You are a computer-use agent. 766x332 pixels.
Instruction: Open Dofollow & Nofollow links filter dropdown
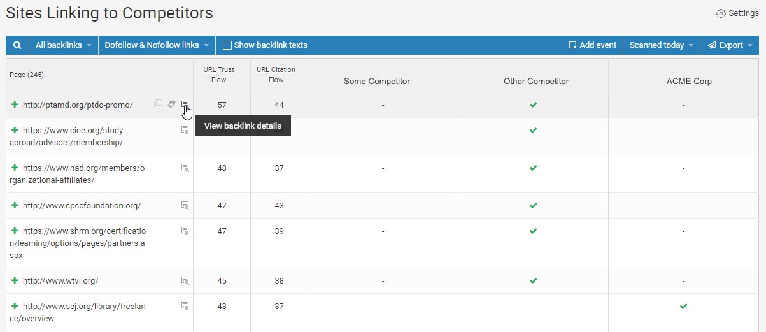pos(157,45)
